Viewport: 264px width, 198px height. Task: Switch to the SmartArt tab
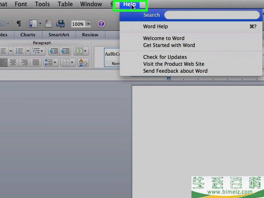click(58, 35)
